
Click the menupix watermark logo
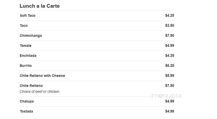pyautogui.click(x=167, y=96)
